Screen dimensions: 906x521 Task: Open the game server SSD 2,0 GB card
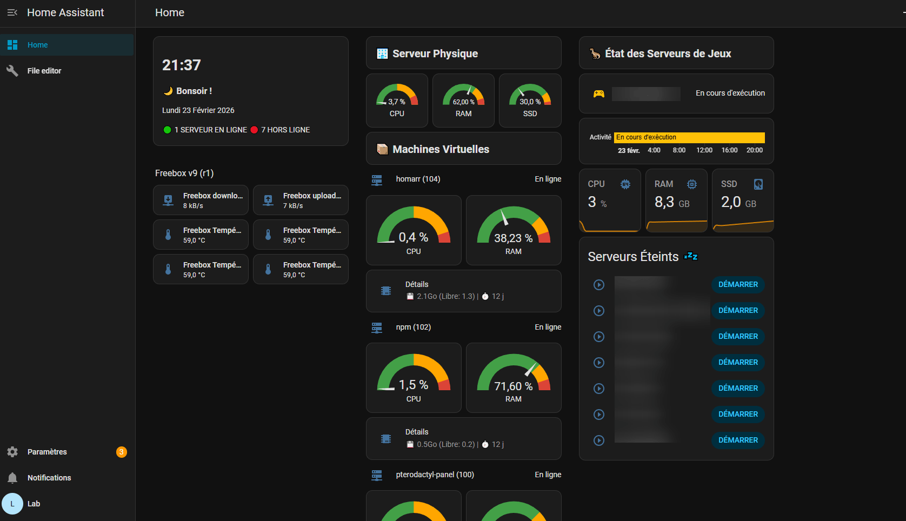coord(743,201)
